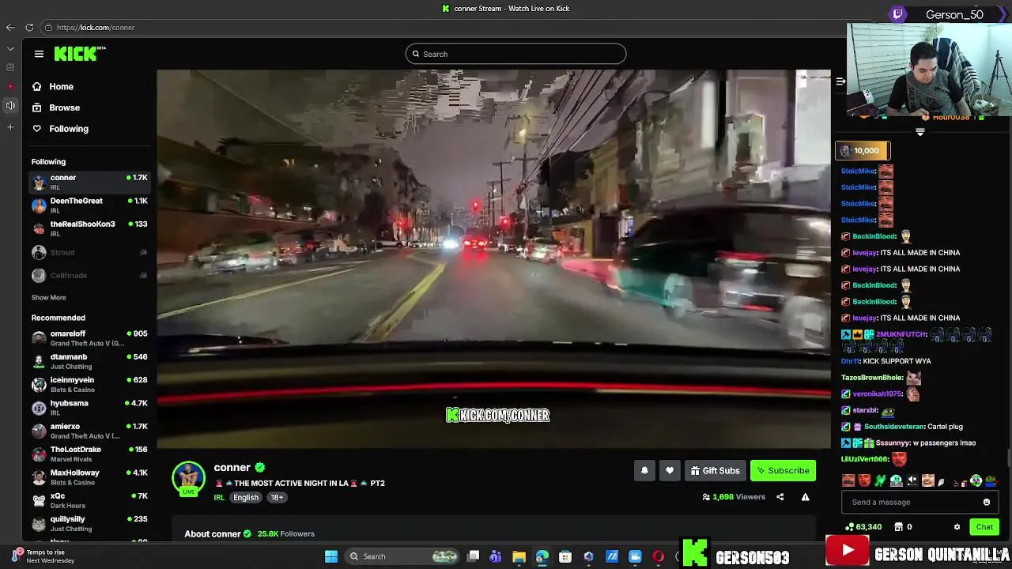Open recommended channel hyubsama
Viewport: 1012px width, 569px height.
(89, 408)
